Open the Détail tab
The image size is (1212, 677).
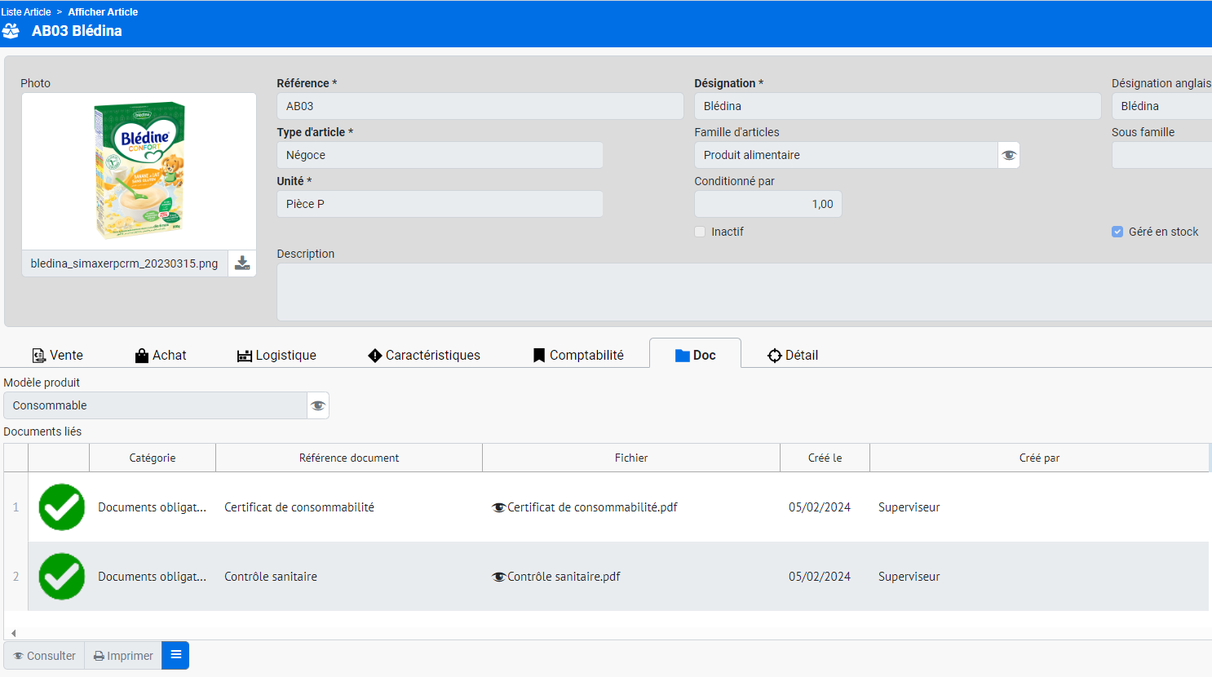tap(793, 355)
